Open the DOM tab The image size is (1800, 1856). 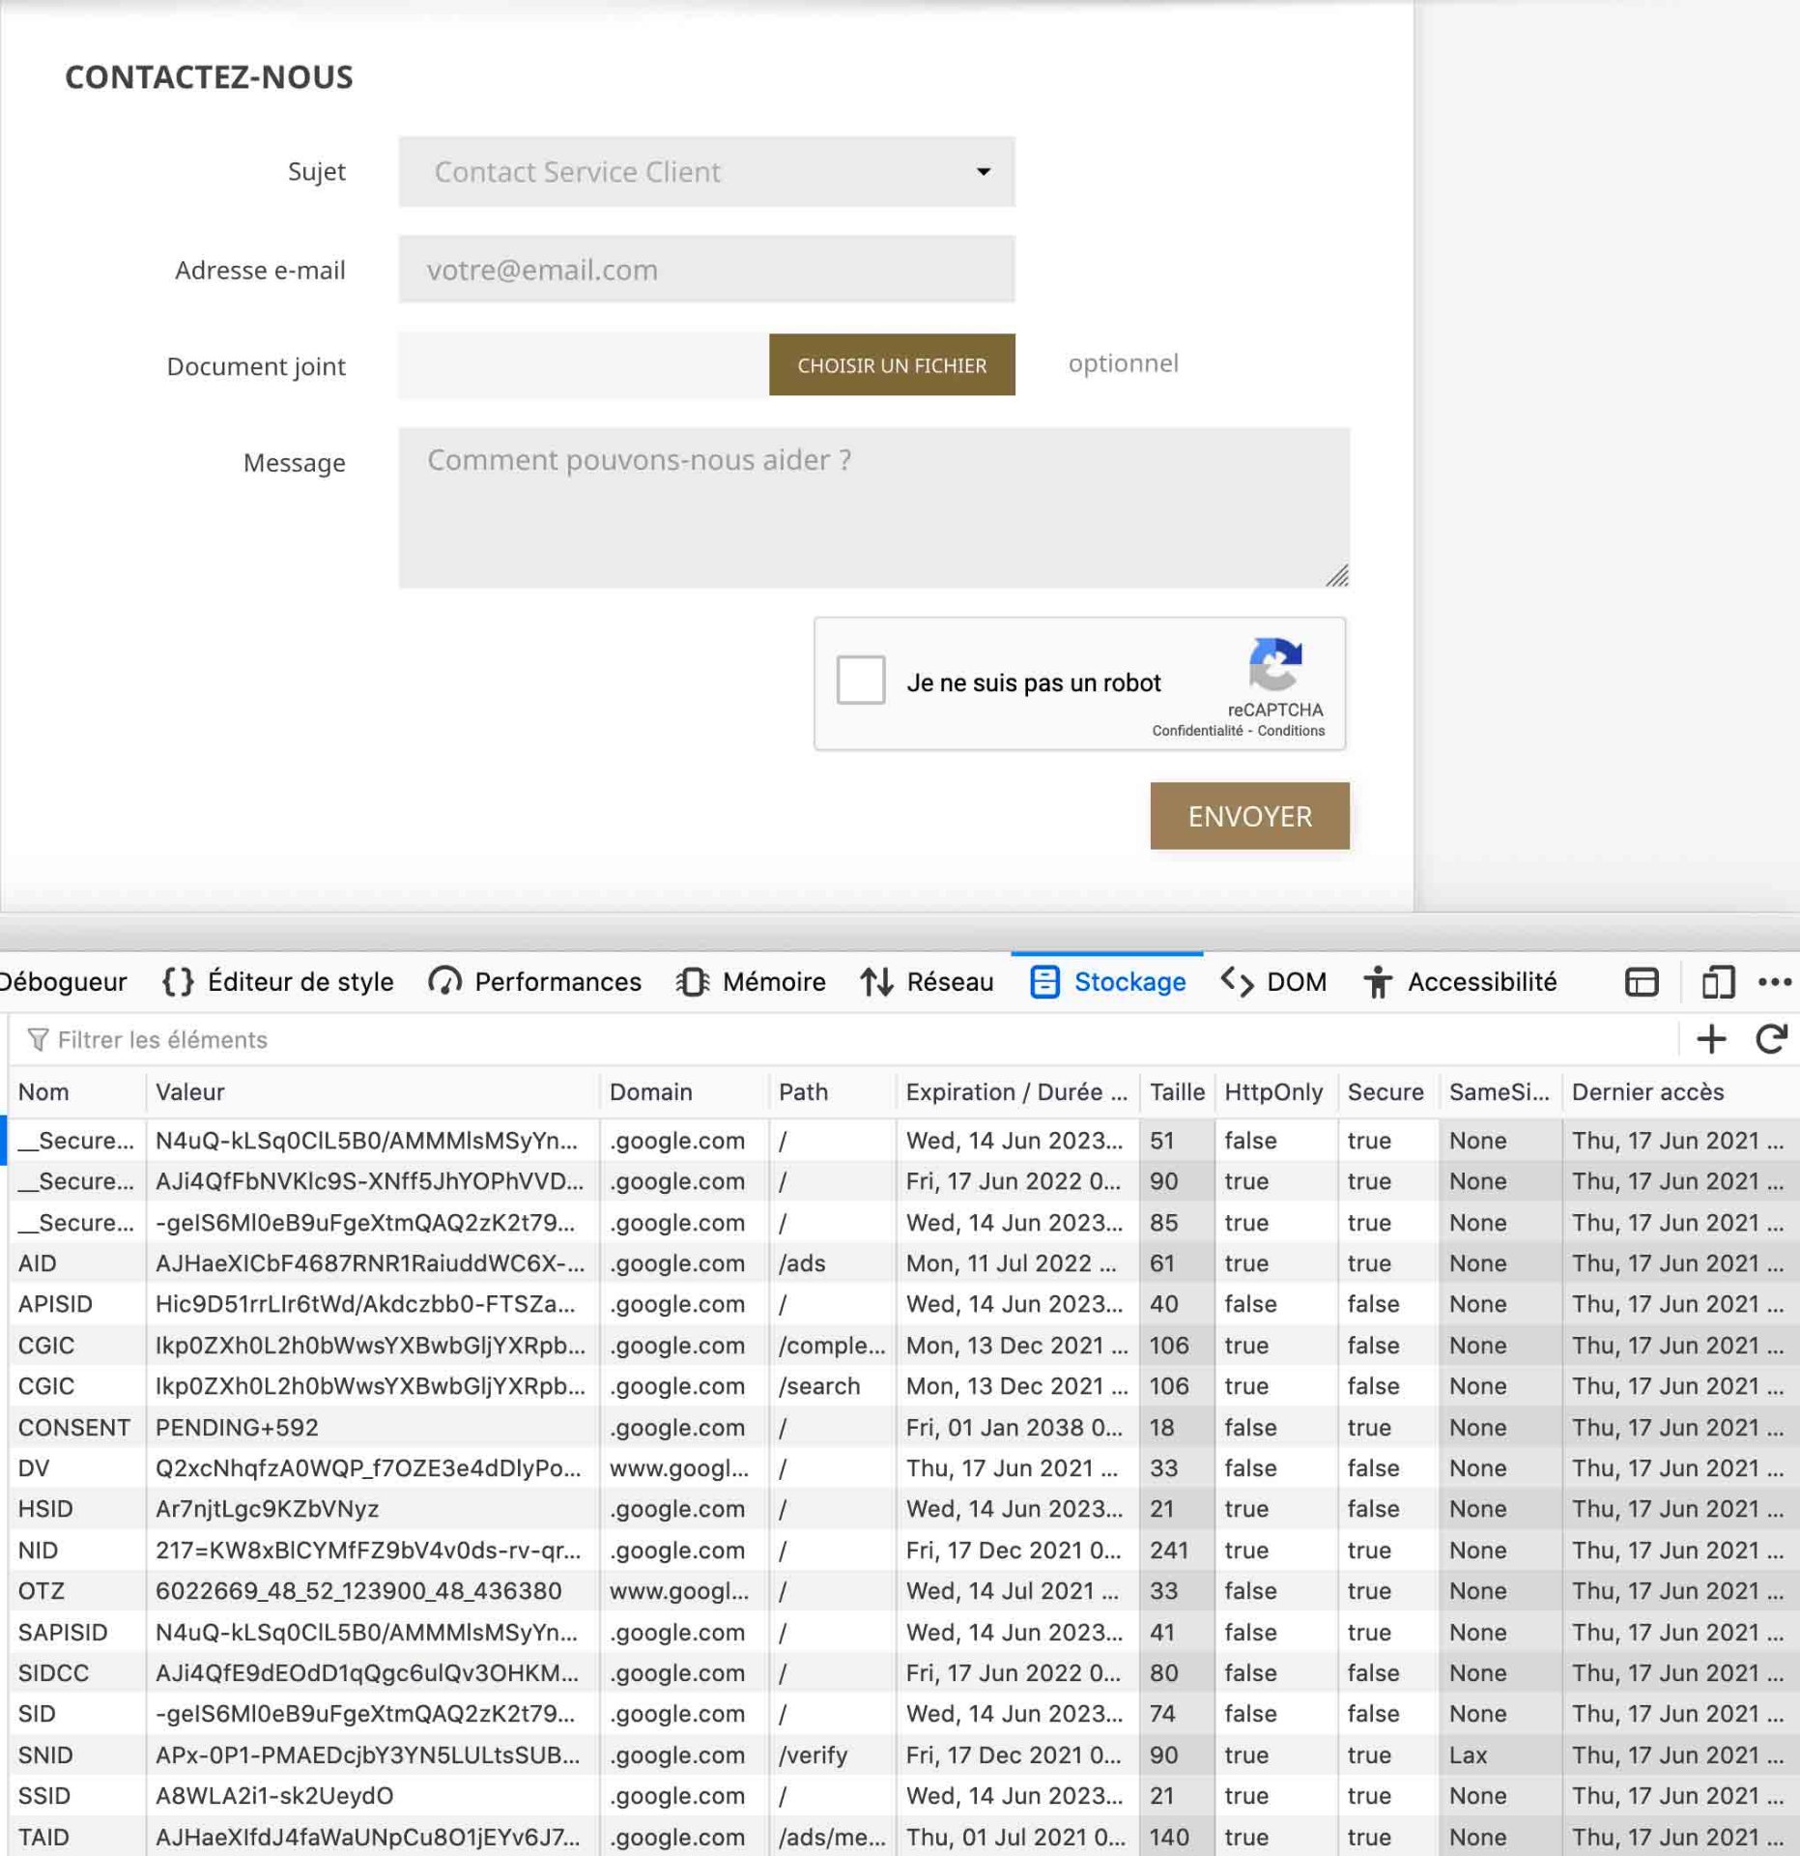[x=1273, y=982]
